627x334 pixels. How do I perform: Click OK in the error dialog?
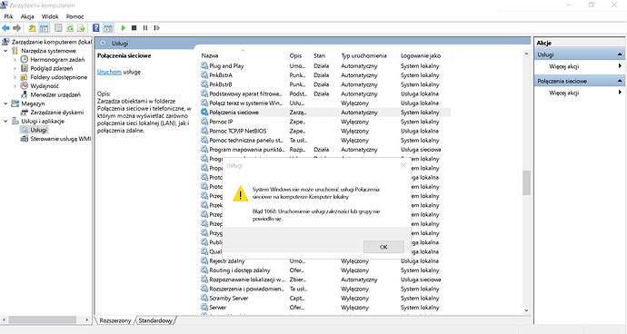(383, 247)
